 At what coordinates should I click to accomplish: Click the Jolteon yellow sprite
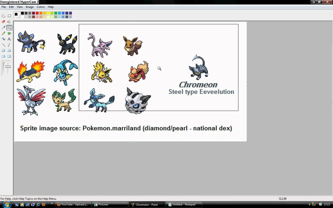pyautogui.click(x=101, y=72)
